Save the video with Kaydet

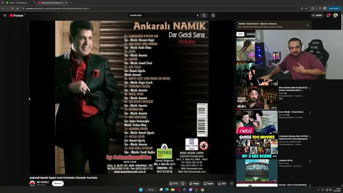click(208, 184)
